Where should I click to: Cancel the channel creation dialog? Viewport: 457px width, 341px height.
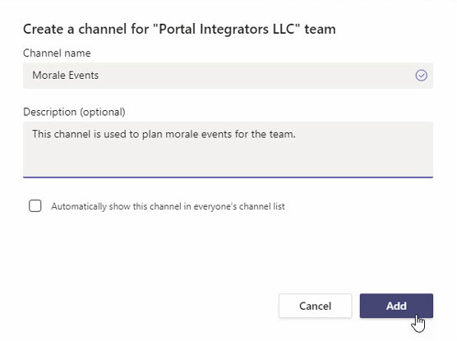tap(315, 306)
